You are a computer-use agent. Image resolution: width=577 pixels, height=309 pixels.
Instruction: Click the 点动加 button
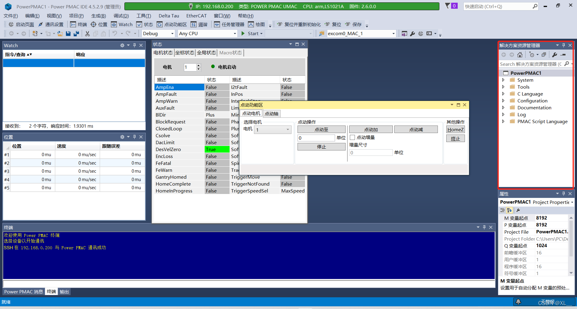pos(371,130)
